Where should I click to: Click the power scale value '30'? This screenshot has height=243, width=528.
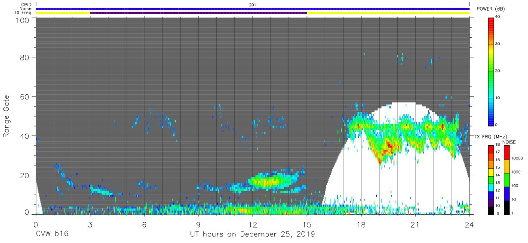497,44
